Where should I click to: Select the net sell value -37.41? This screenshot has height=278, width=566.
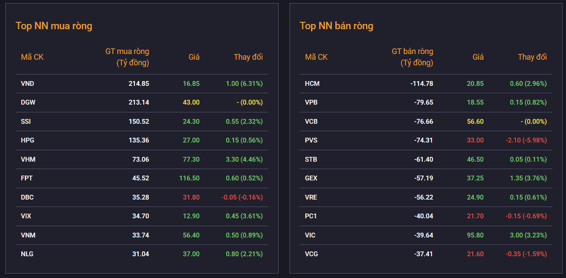(x=424, y=254)
